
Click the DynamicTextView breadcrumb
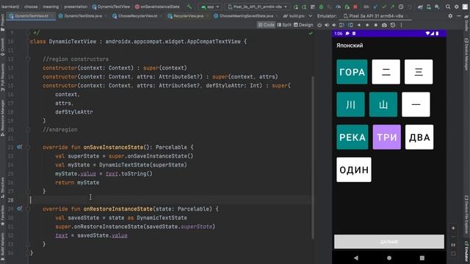(x=112, y=7)
